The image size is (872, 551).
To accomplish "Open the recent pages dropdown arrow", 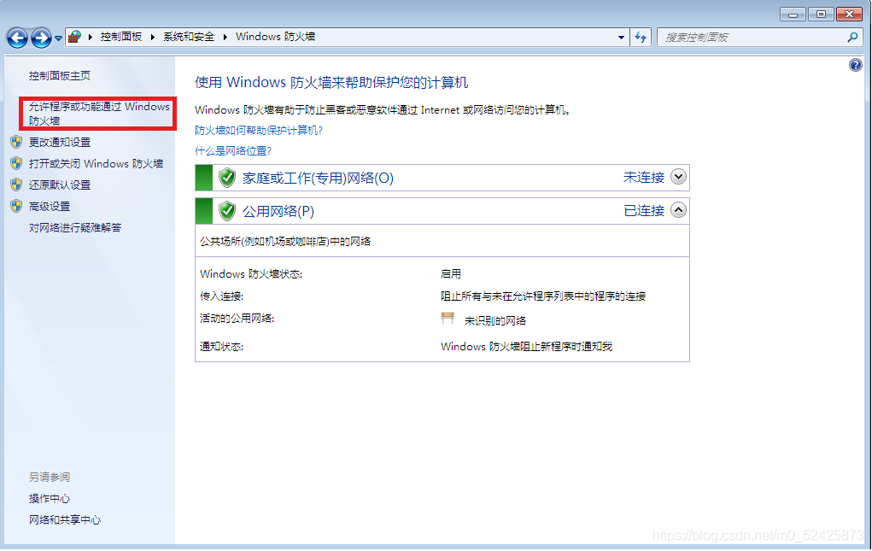I will 58,38.
